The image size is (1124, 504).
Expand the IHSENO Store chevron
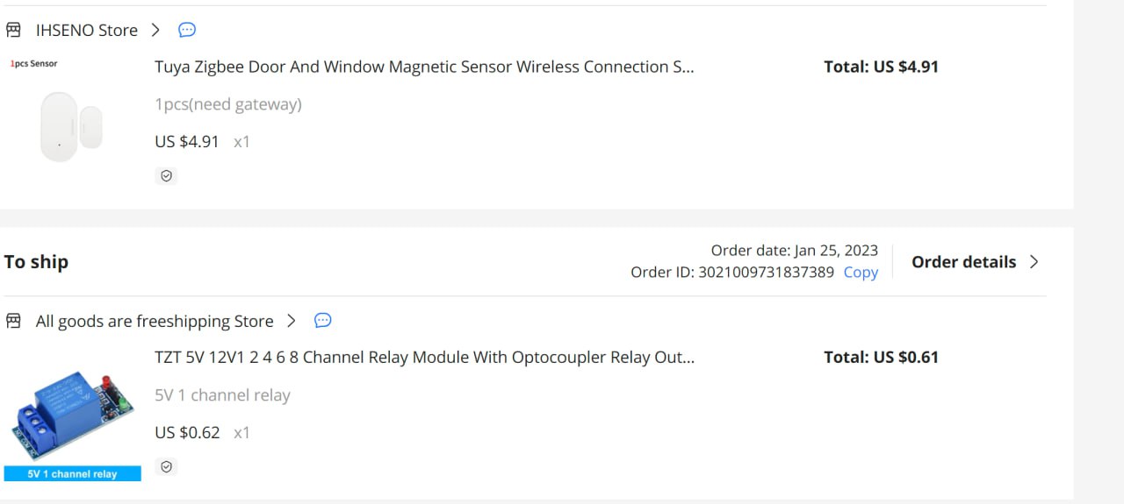155,30
